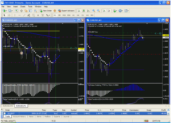Activate the M5 timeframe button

point(59,15)
